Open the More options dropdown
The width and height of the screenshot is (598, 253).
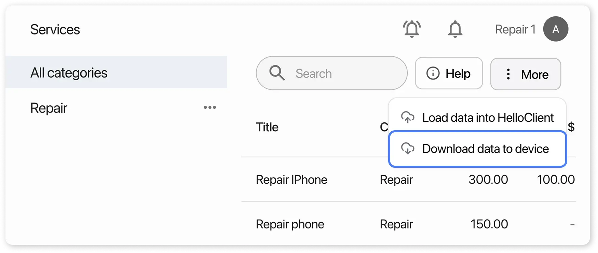tap(525, 74)
